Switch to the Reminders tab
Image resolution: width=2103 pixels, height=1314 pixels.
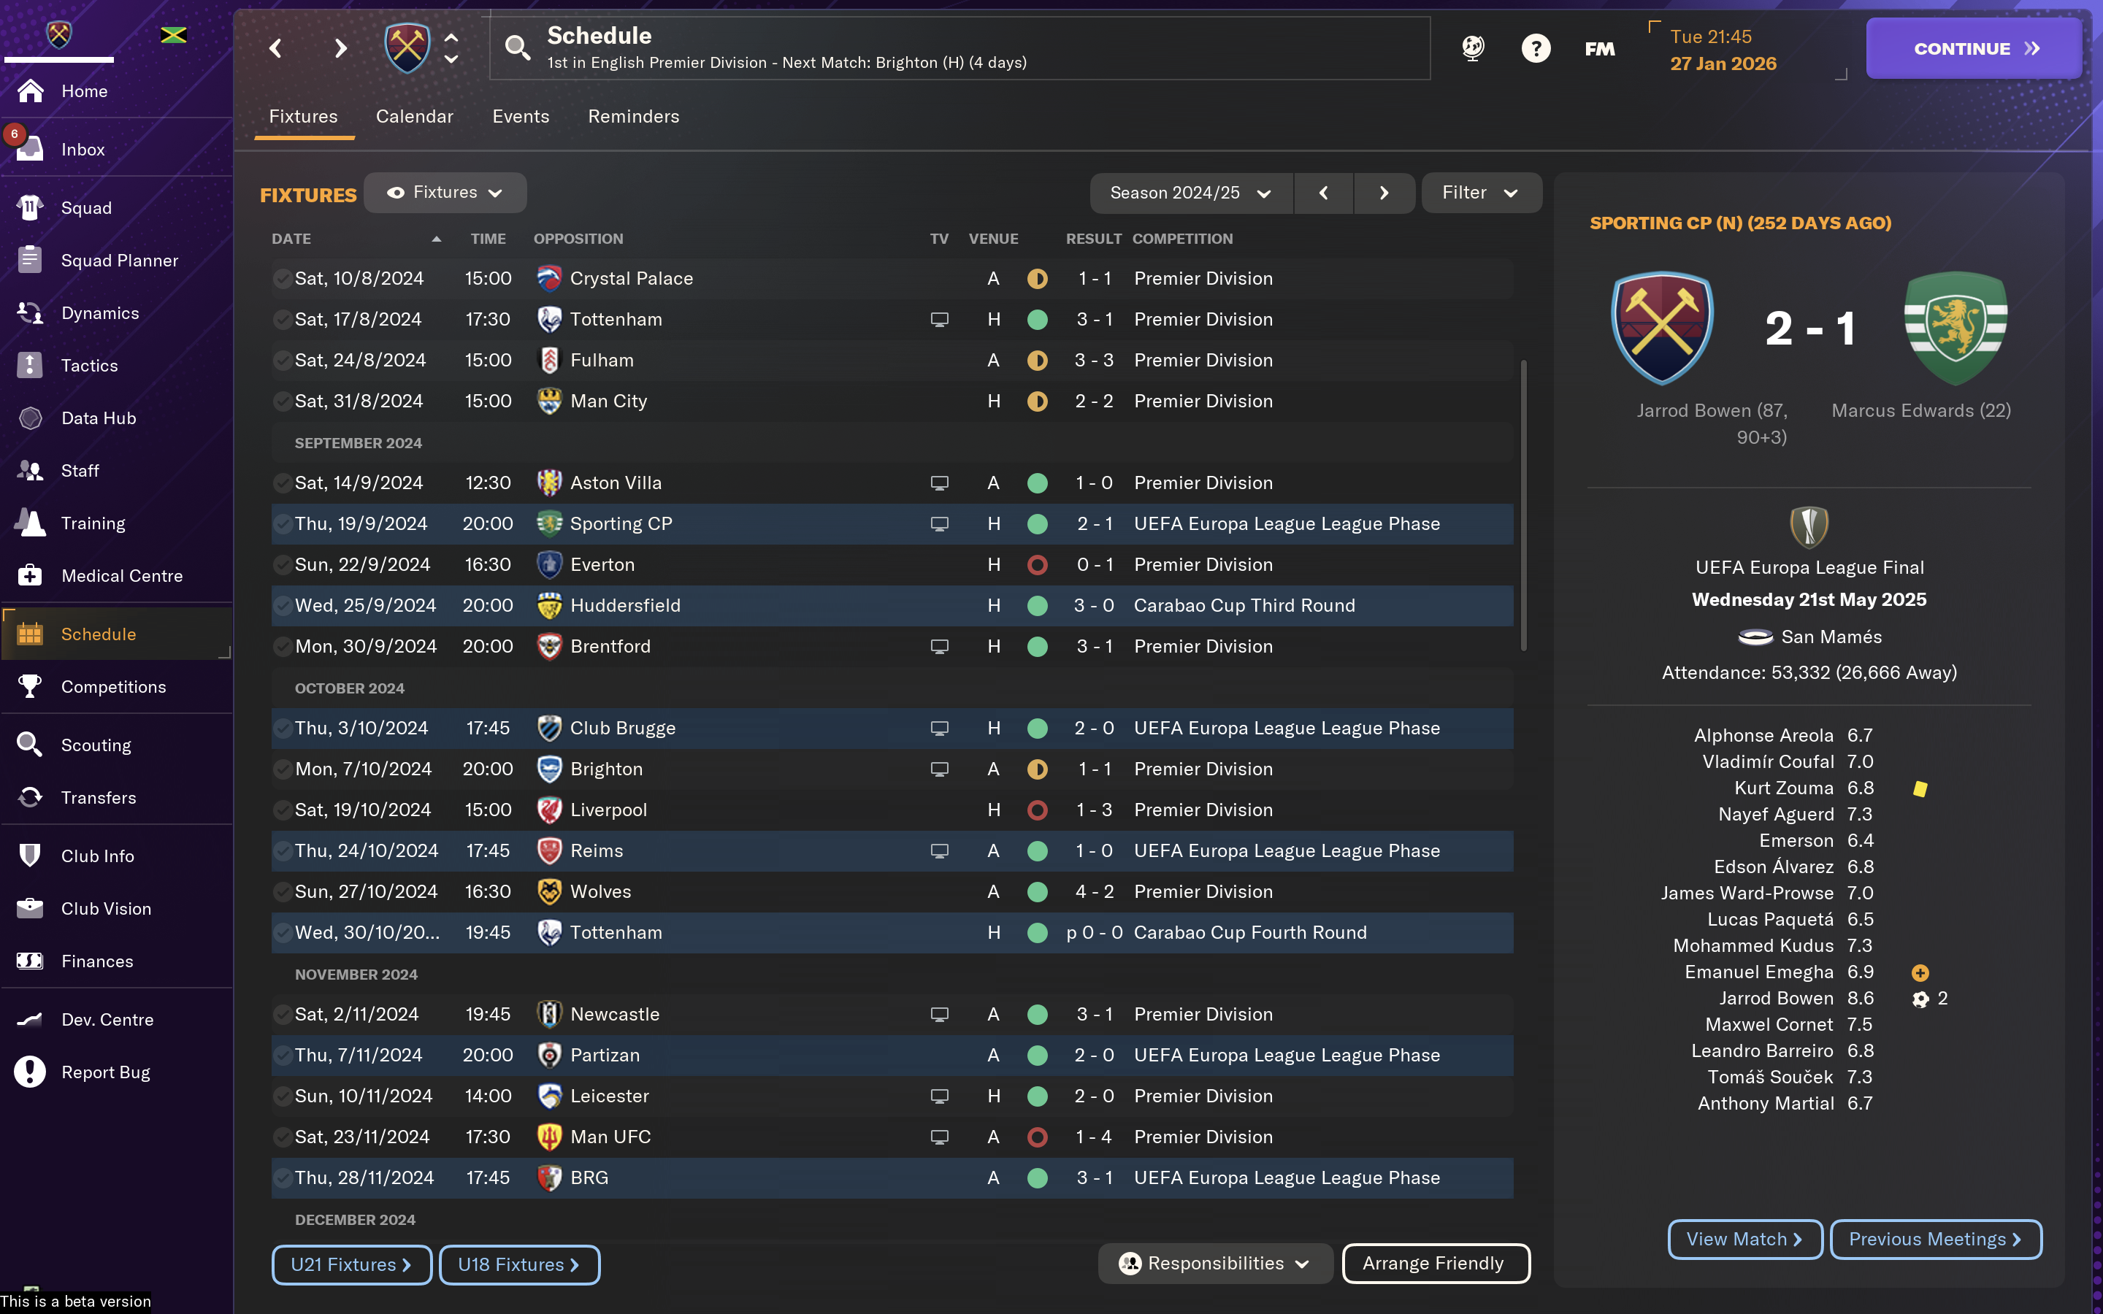click(634, 117)
